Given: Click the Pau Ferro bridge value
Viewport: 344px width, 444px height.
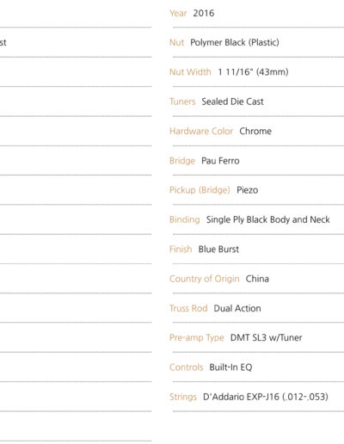Looking at the screenshot, I should point(220,161).
